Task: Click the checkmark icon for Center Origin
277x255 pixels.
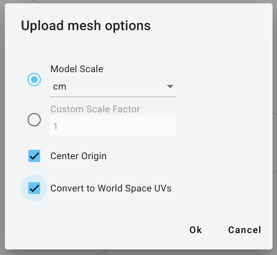Action: tap(34, 156)
